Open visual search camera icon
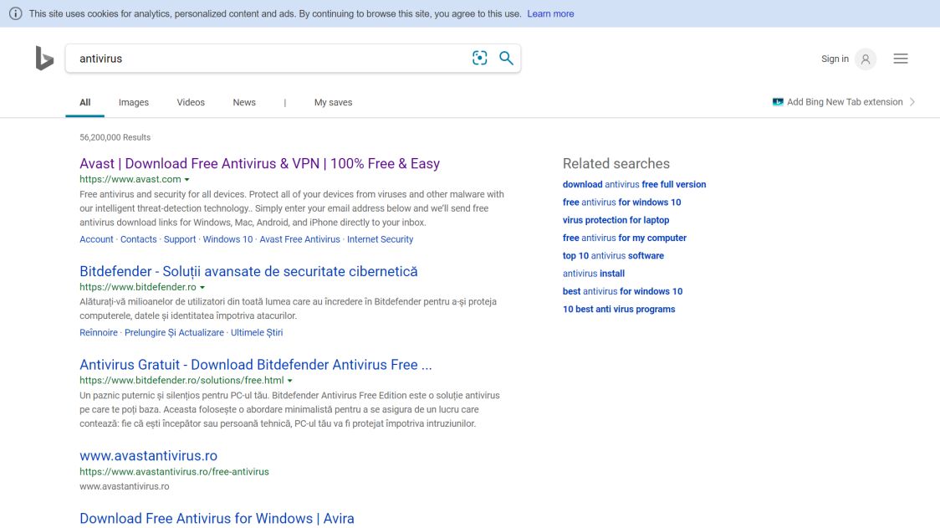The height and width of the screenshot is (528, 940). point(479,59)
